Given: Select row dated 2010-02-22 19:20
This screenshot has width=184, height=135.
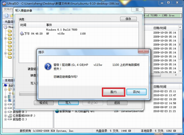Looking at the screenshot, I should pos(164,99).
